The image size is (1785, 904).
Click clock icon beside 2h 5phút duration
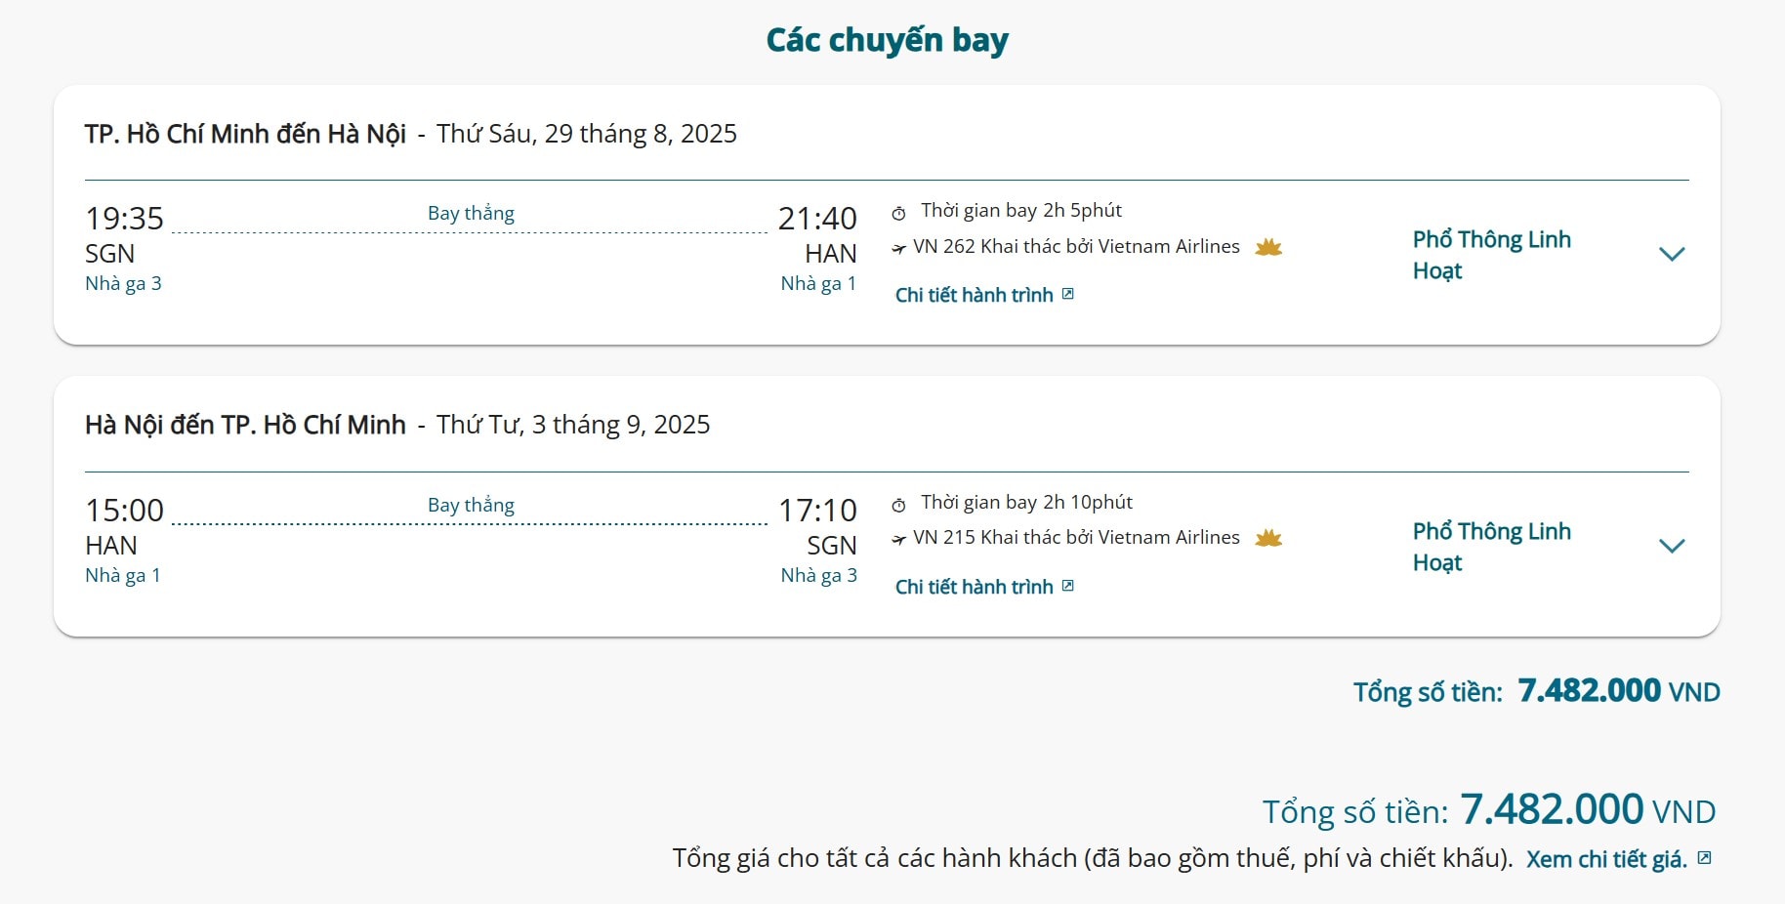click(898, 213)
